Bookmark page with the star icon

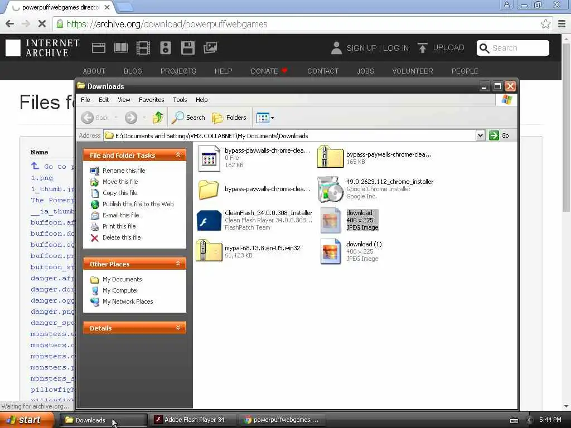coord(545,24)
